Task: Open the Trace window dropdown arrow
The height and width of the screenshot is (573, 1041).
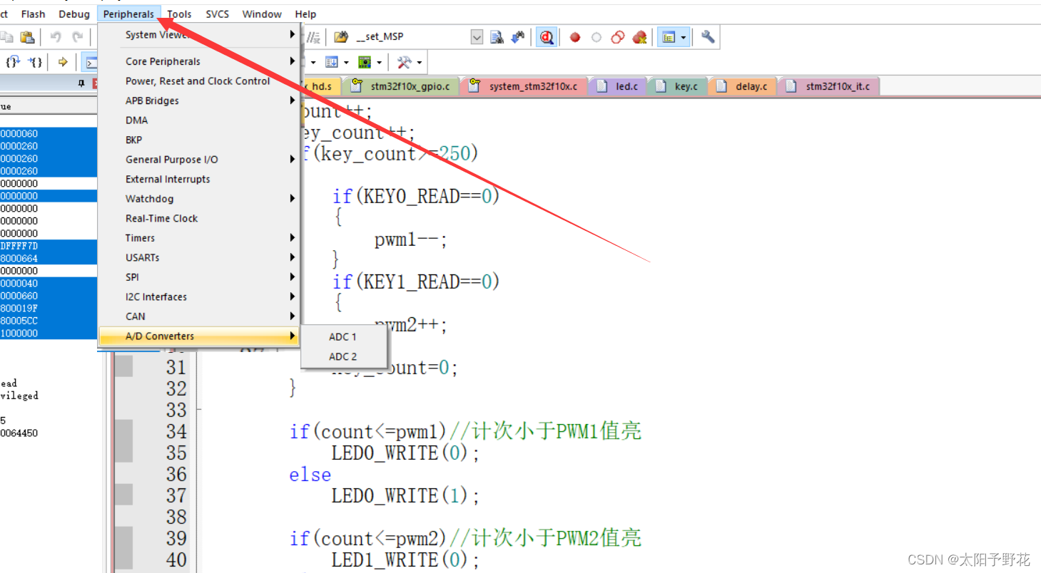Action: tap(379, 63)
